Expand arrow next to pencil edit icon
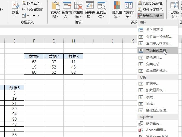Image resolution: width=182 pixels, height=137 pixels. click(x=28, y=16)
